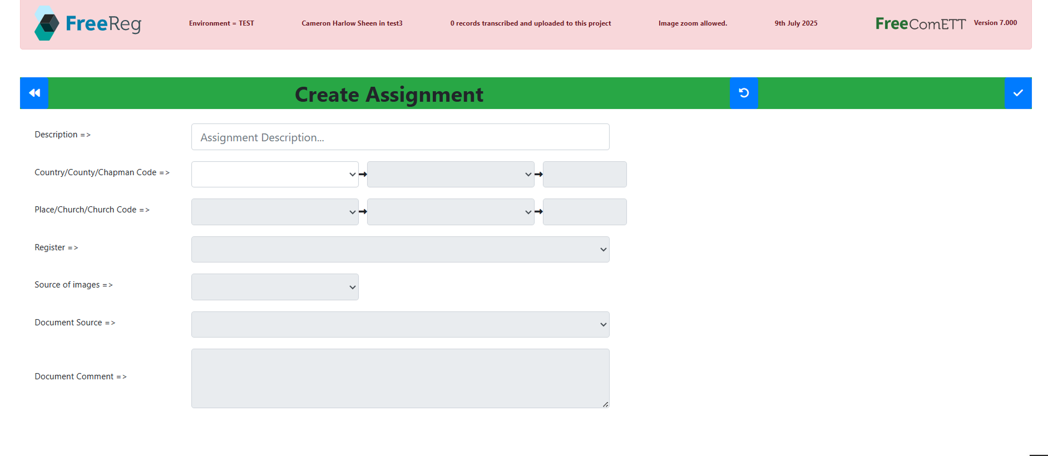Open the Place dropdown
The width and height of the screenshot is (1048, 456).
coord(275,212)
